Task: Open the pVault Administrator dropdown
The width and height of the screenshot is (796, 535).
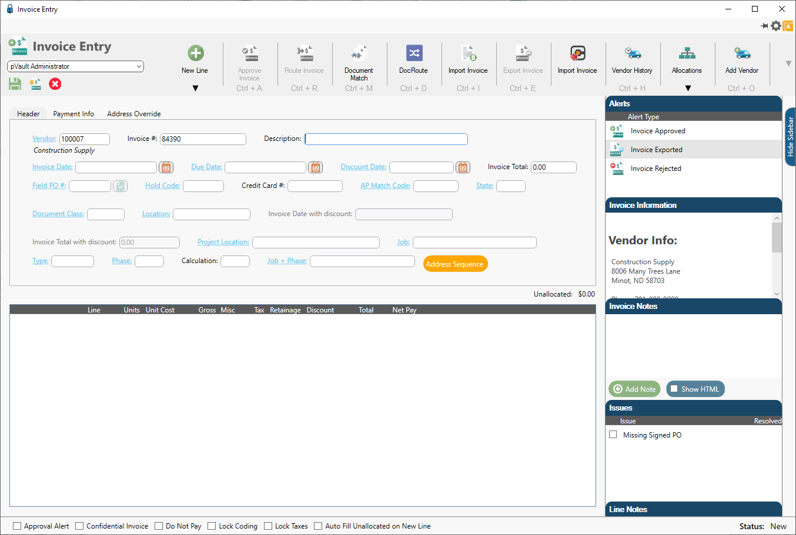Action: tap(75, 66)
